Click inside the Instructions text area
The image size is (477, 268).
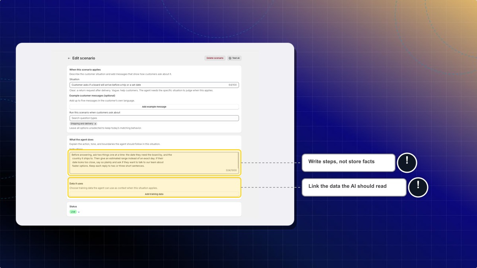(153, 163)
